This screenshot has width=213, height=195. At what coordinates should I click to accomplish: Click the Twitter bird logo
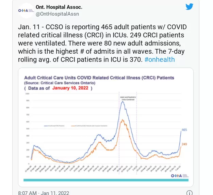pyautogui.click(x=189, y=6)
